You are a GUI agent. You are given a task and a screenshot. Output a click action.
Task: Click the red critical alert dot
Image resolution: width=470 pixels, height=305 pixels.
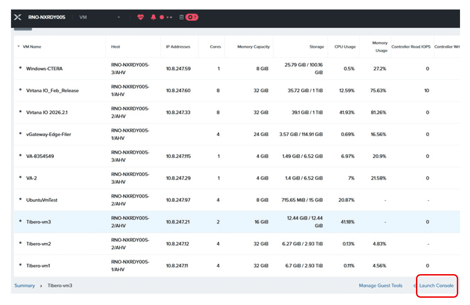[x=162, y=17]
